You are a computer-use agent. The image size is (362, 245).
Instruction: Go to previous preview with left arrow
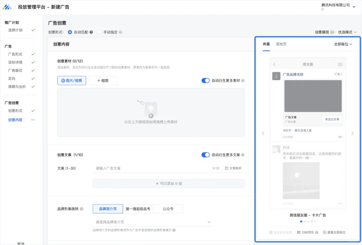pos(263,133)
